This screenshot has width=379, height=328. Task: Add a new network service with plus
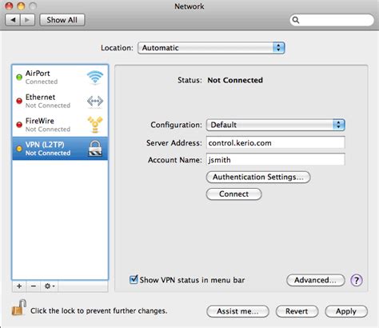[19, 286]
